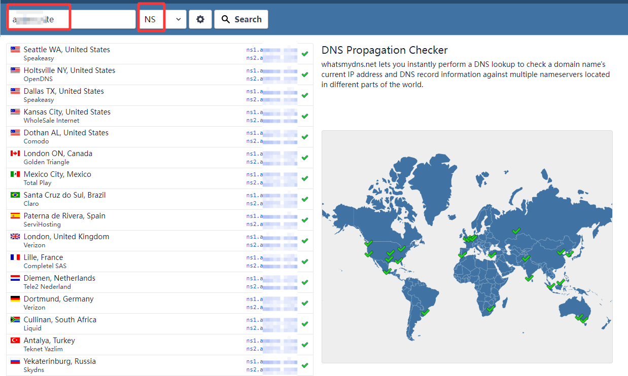Viewport: 628px width, 376px height.
Task: Click the green checkmark for Yekaterinburg, Russia
Action: pyautogui.click(x=305, y=365)
